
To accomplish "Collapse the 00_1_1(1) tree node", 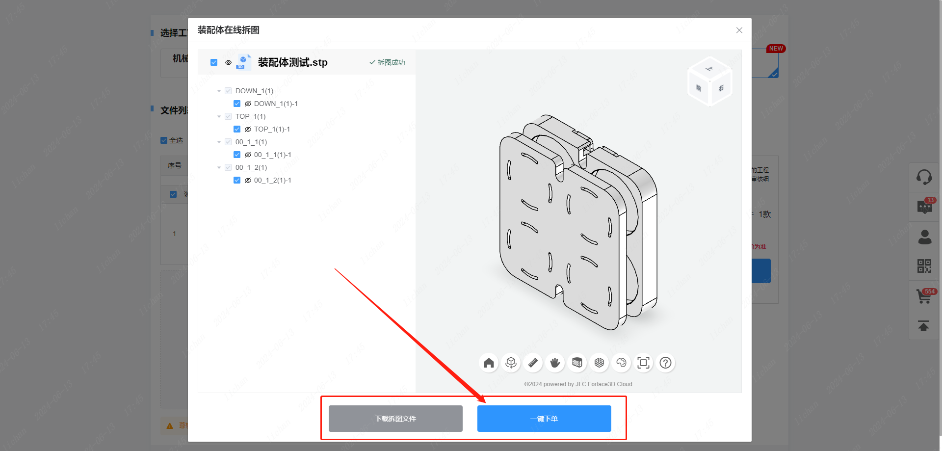I will [219, 142].
